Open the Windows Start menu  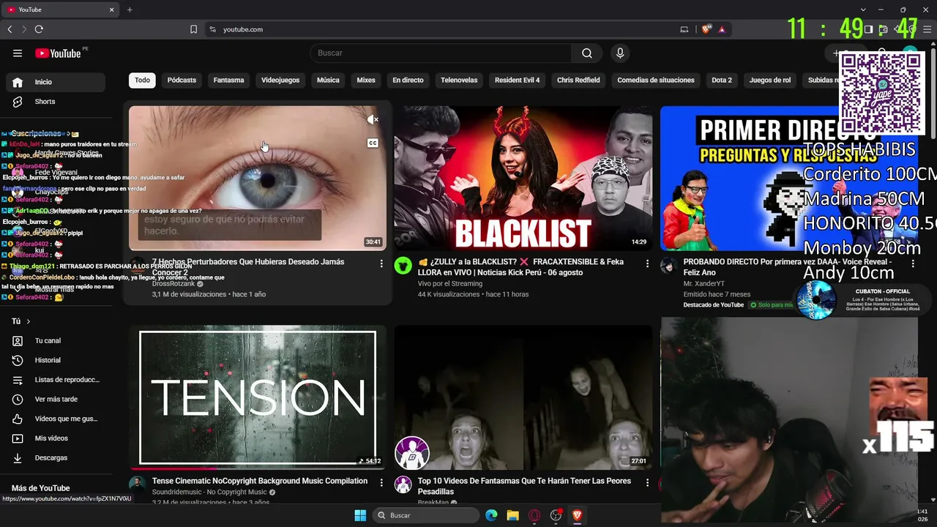pyautogui.click(x=360, y=515)
